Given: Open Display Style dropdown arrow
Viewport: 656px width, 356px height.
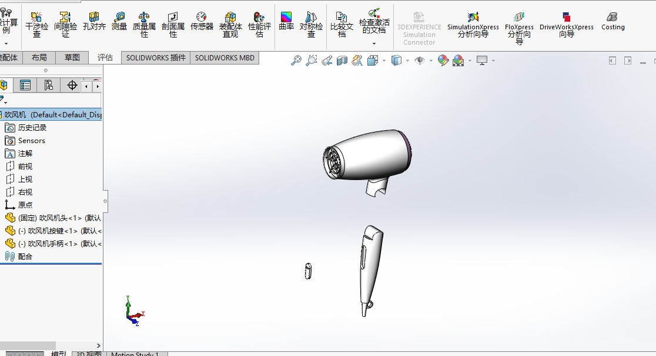Looking at the screenshot, I should (407, 61).
